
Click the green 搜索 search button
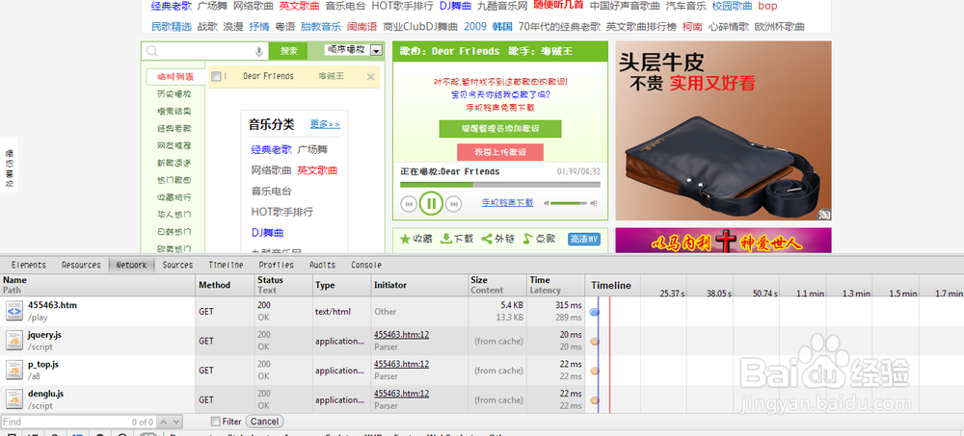(x=288, y=52)
